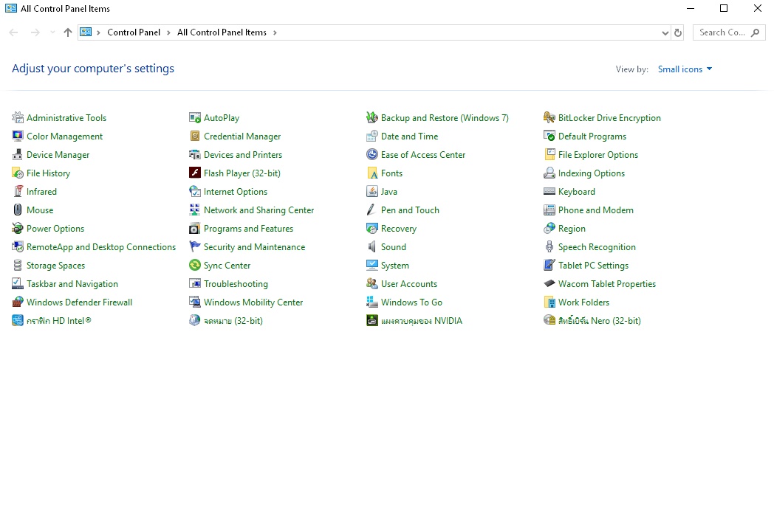Image resolution: width=774 pixels, height=512 pixels.
Task: Click the Wacom Tablet Properties icon
Action: (549, 283)
